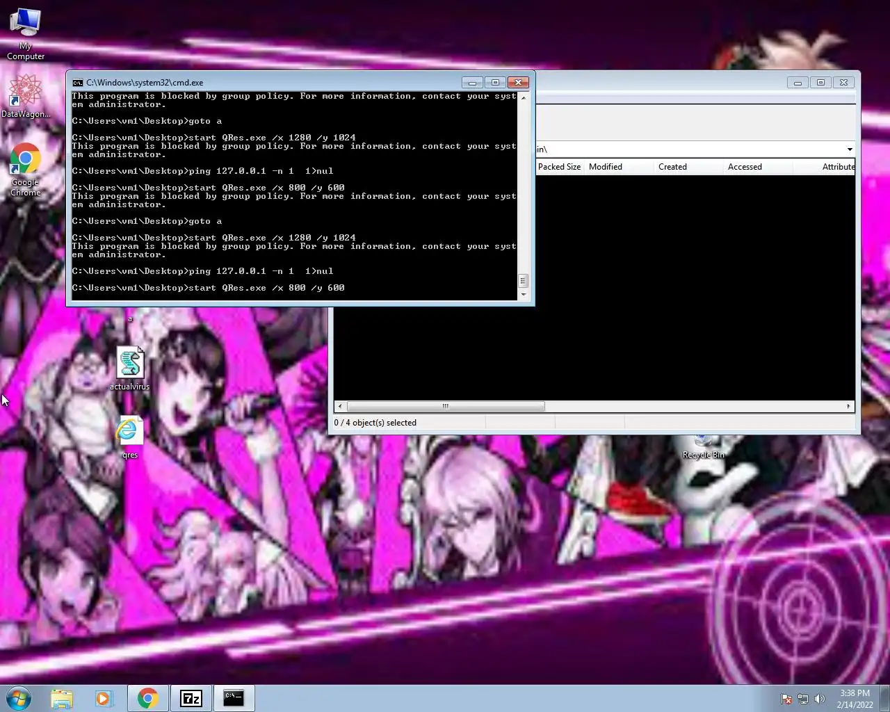Sort by the Modified column header

619,167
